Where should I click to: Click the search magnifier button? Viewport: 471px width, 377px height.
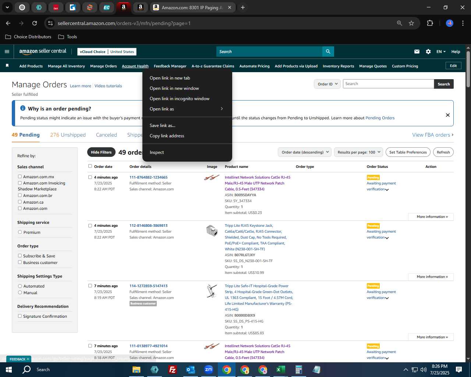[x=328, y=52]
